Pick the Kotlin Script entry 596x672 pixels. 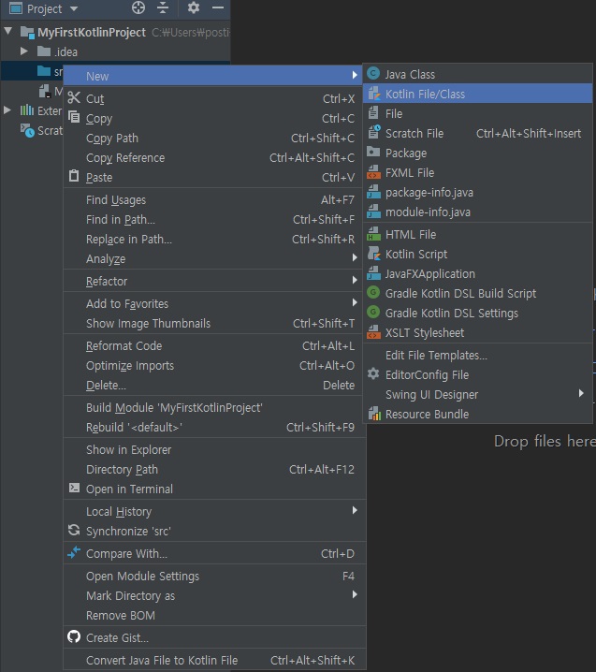pos(416,254)
